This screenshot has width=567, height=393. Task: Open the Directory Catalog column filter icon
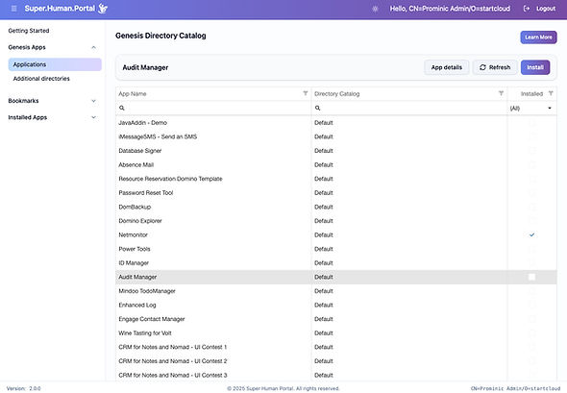[x=502, y=93]
